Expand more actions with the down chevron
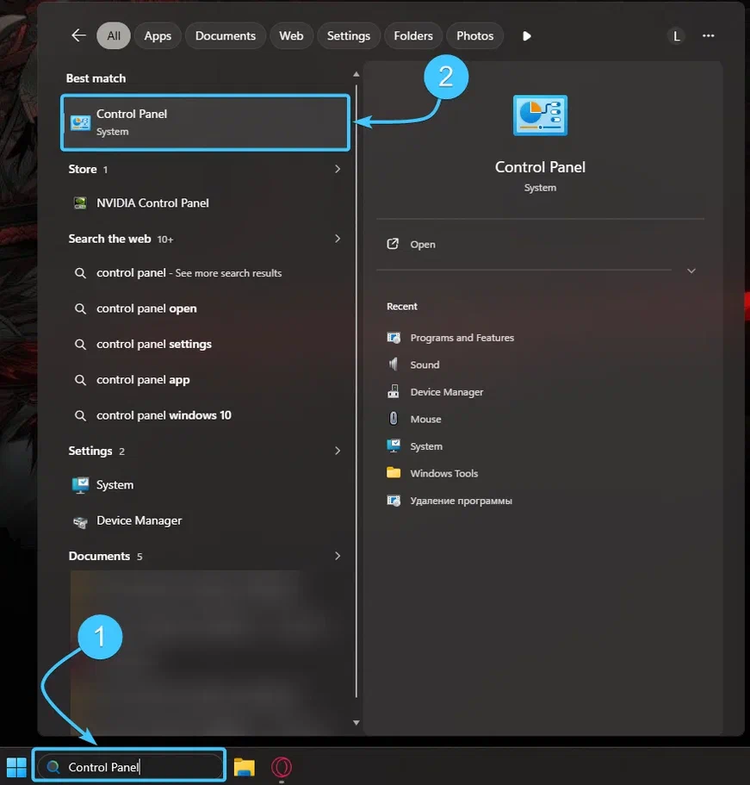 [x=691, y=271]
